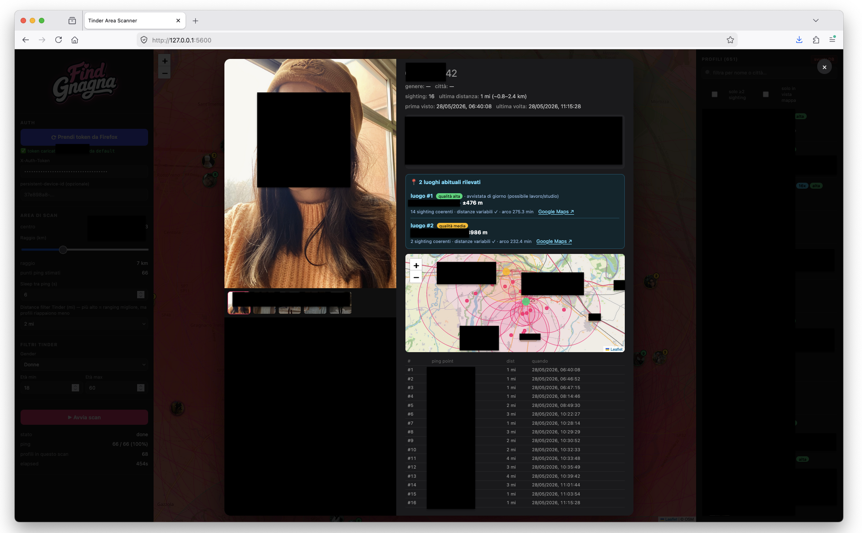Image resolution: width=862 pixels, height=533 pixels.
Task: Open Firefox View recent browsing
Action: 72,21
